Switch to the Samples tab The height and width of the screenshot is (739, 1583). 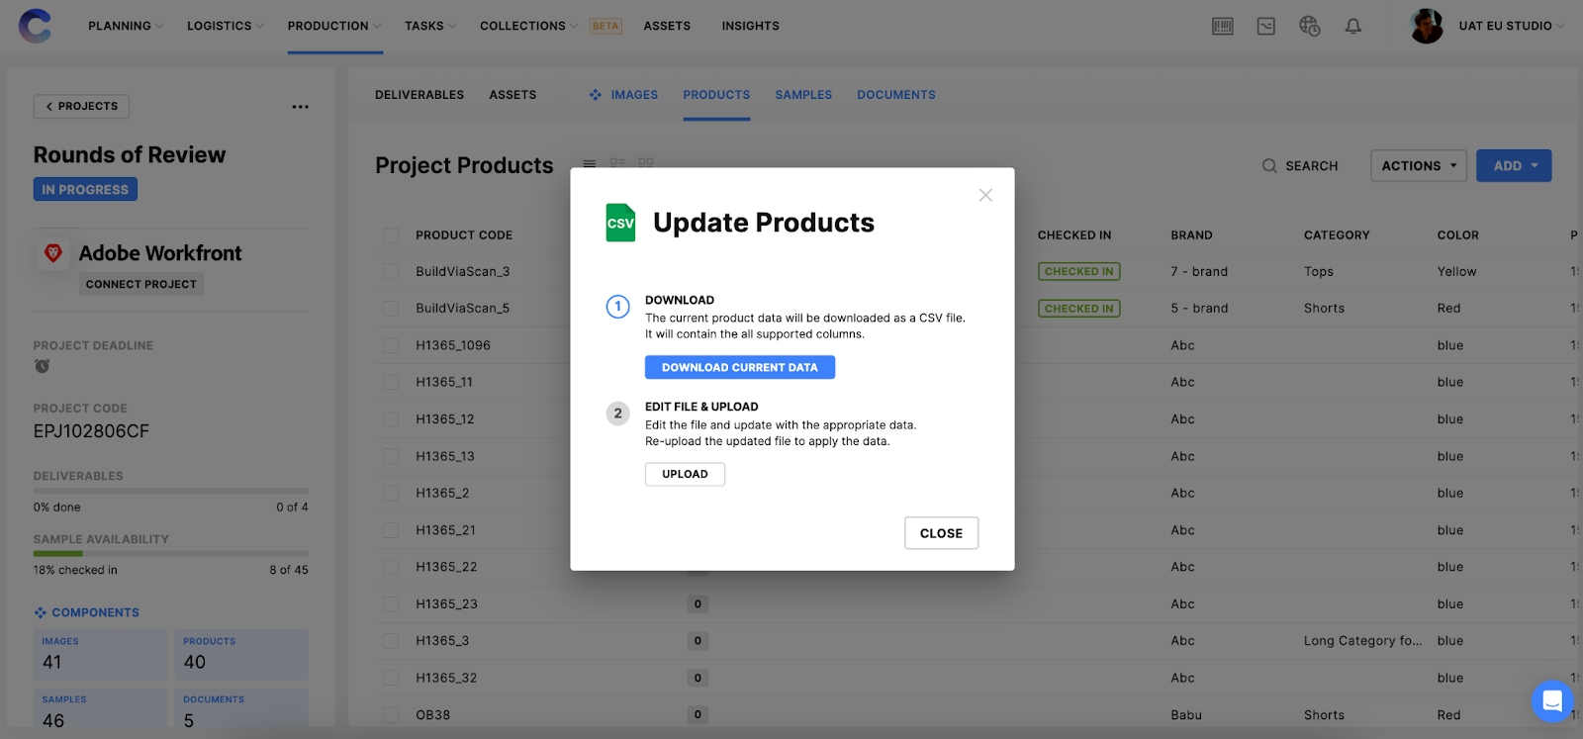coord(802,95)
